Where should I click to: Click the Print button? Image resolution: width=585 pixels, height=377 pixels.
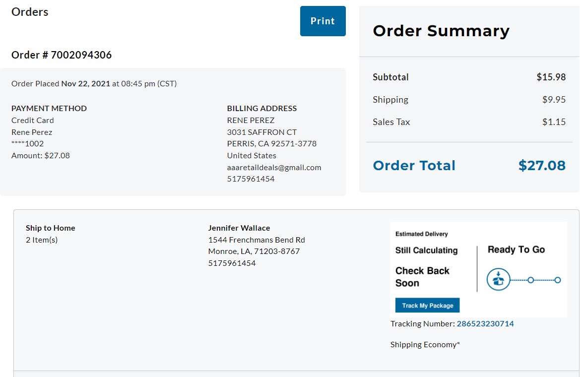pos(323,21)
